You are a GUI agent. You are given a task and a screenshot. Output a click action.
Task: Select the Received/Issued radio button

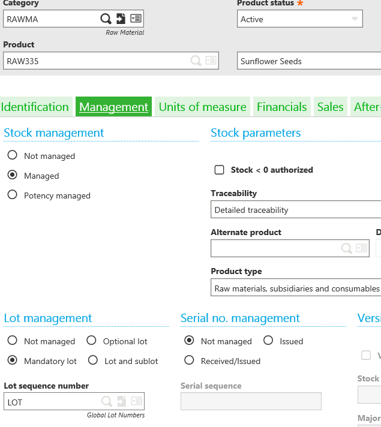pyautogui.click(x=189, y=360)
